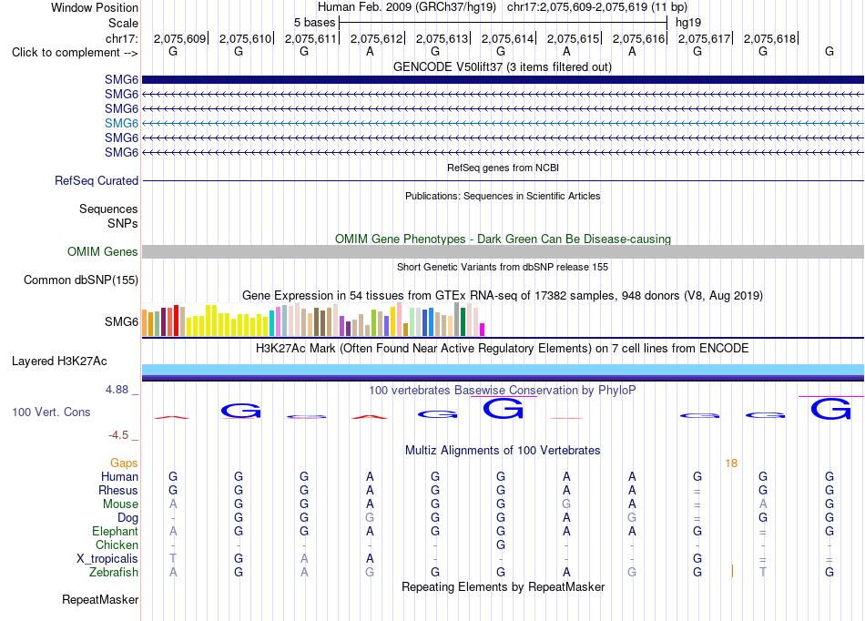Click the Chicken alignment row label
The image size is (865, 621).
click(x=117, y=545)
